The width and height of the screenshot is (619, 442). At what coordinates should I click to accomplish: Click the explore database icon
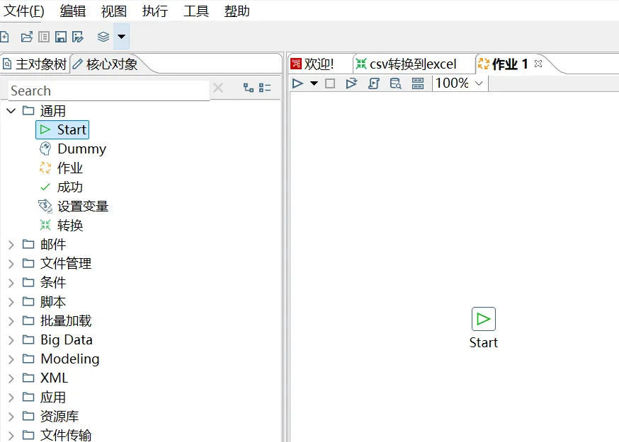[395, 83]
